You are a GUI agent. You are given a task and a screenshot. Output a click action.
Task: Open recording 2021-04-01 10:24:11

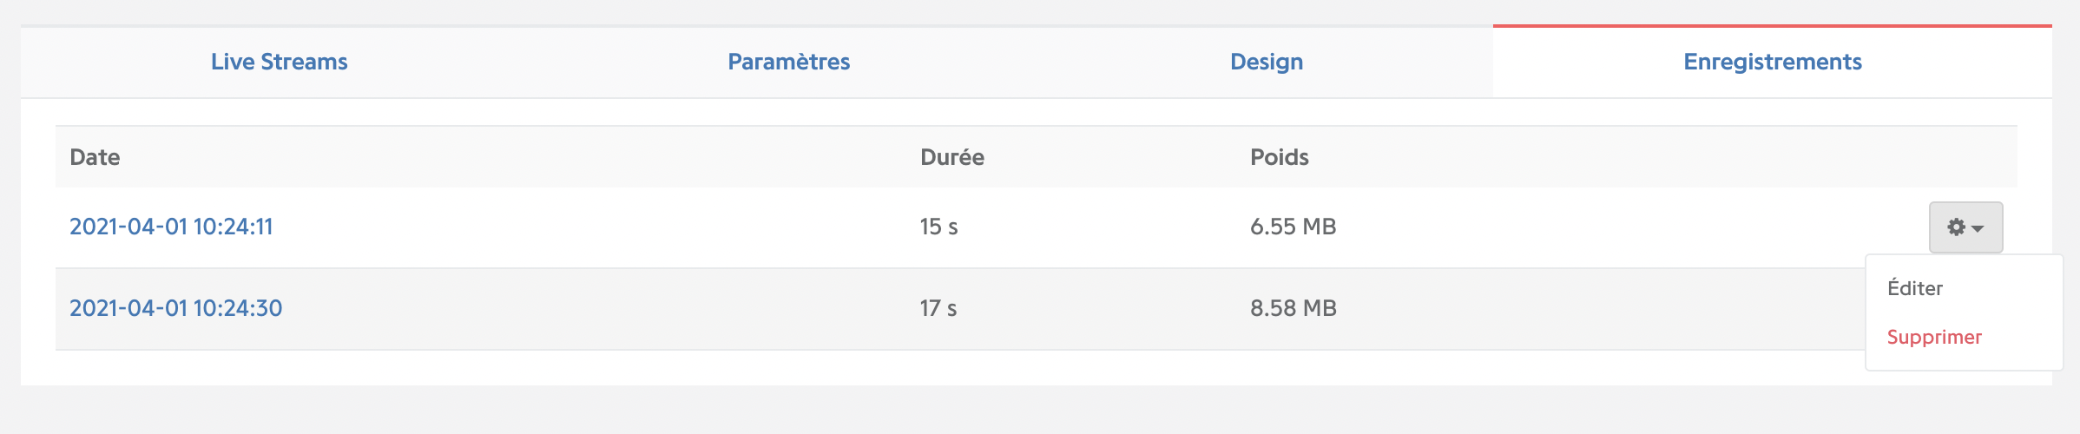[171, 227]
